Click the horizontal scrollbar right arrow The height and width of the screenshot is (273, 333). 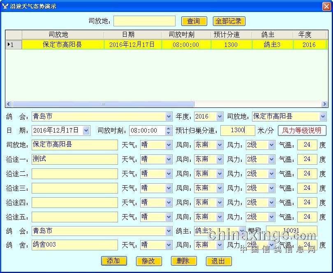(324, 104)
